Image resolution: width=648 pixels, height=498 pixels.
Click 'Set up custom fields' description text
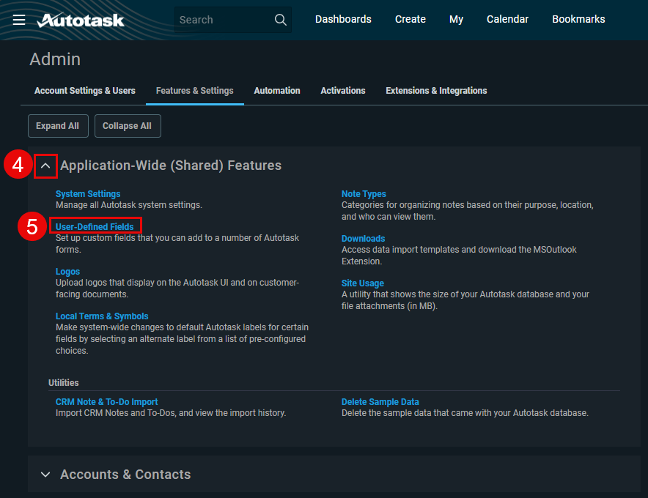[177, 244]
